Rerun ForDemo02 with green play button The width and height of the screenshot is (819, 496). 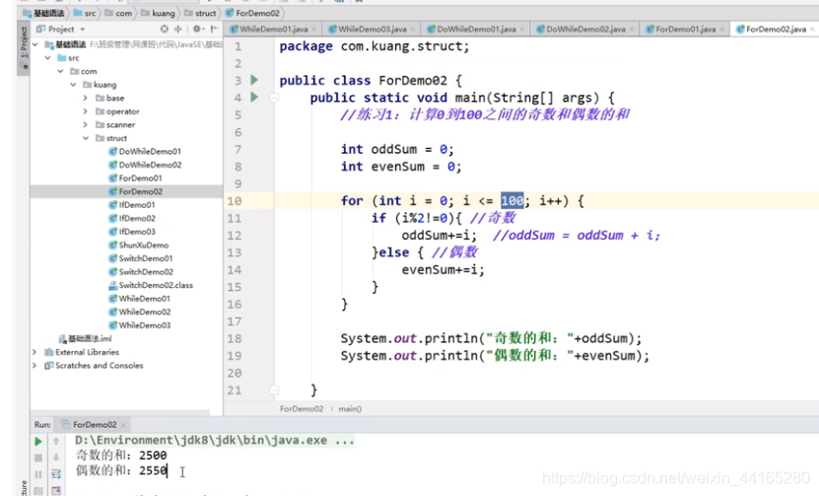pos(38,442)
